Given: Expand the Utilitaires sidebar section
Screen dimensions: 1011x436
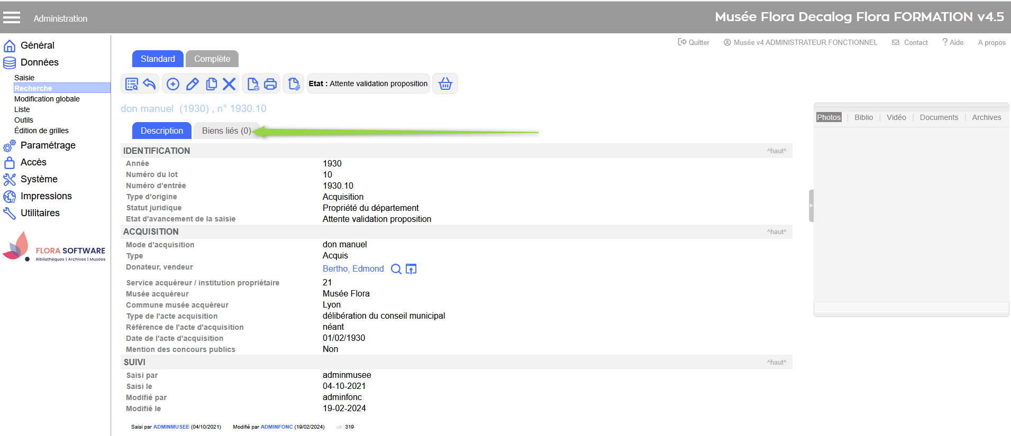Looking at the screenshot, I should pos(40,213).
